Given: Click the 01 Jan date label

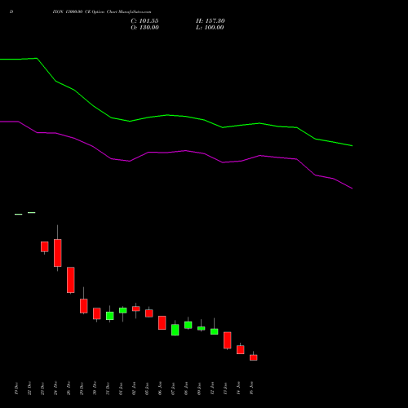Looking at the screenshot, I should point(121,388).
